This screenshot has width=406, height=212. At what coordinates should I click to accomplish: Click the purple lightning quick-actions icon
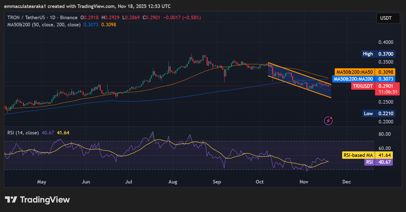(x=328, y=121)
